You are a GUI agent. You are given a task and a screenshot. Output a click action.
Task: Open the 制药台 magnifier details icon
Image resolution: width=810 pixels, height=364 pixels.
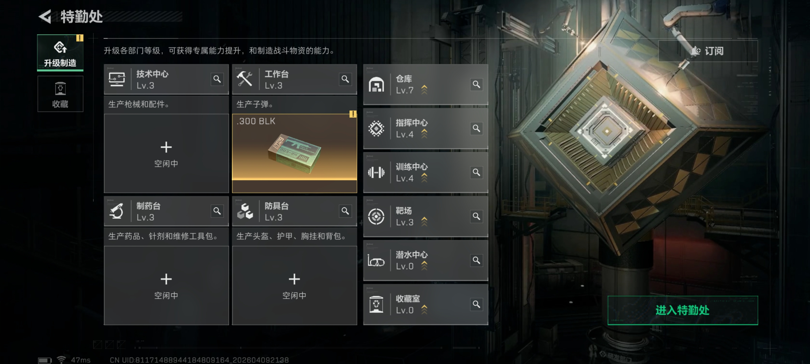coord(217,211)
